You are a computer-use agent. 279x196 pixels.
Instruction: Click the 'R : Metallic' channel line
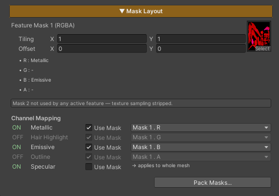(34, 61)
